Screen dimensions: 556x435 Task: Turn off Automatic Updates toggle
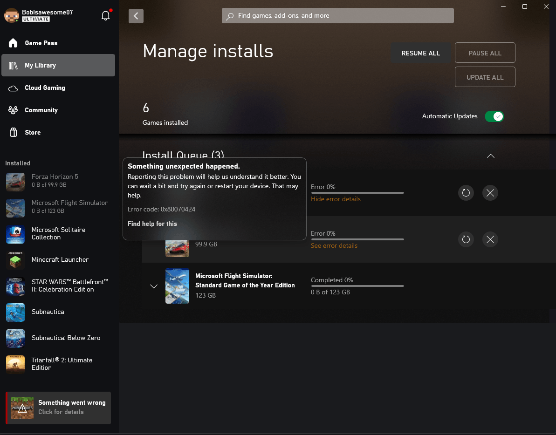click(494, 116)
